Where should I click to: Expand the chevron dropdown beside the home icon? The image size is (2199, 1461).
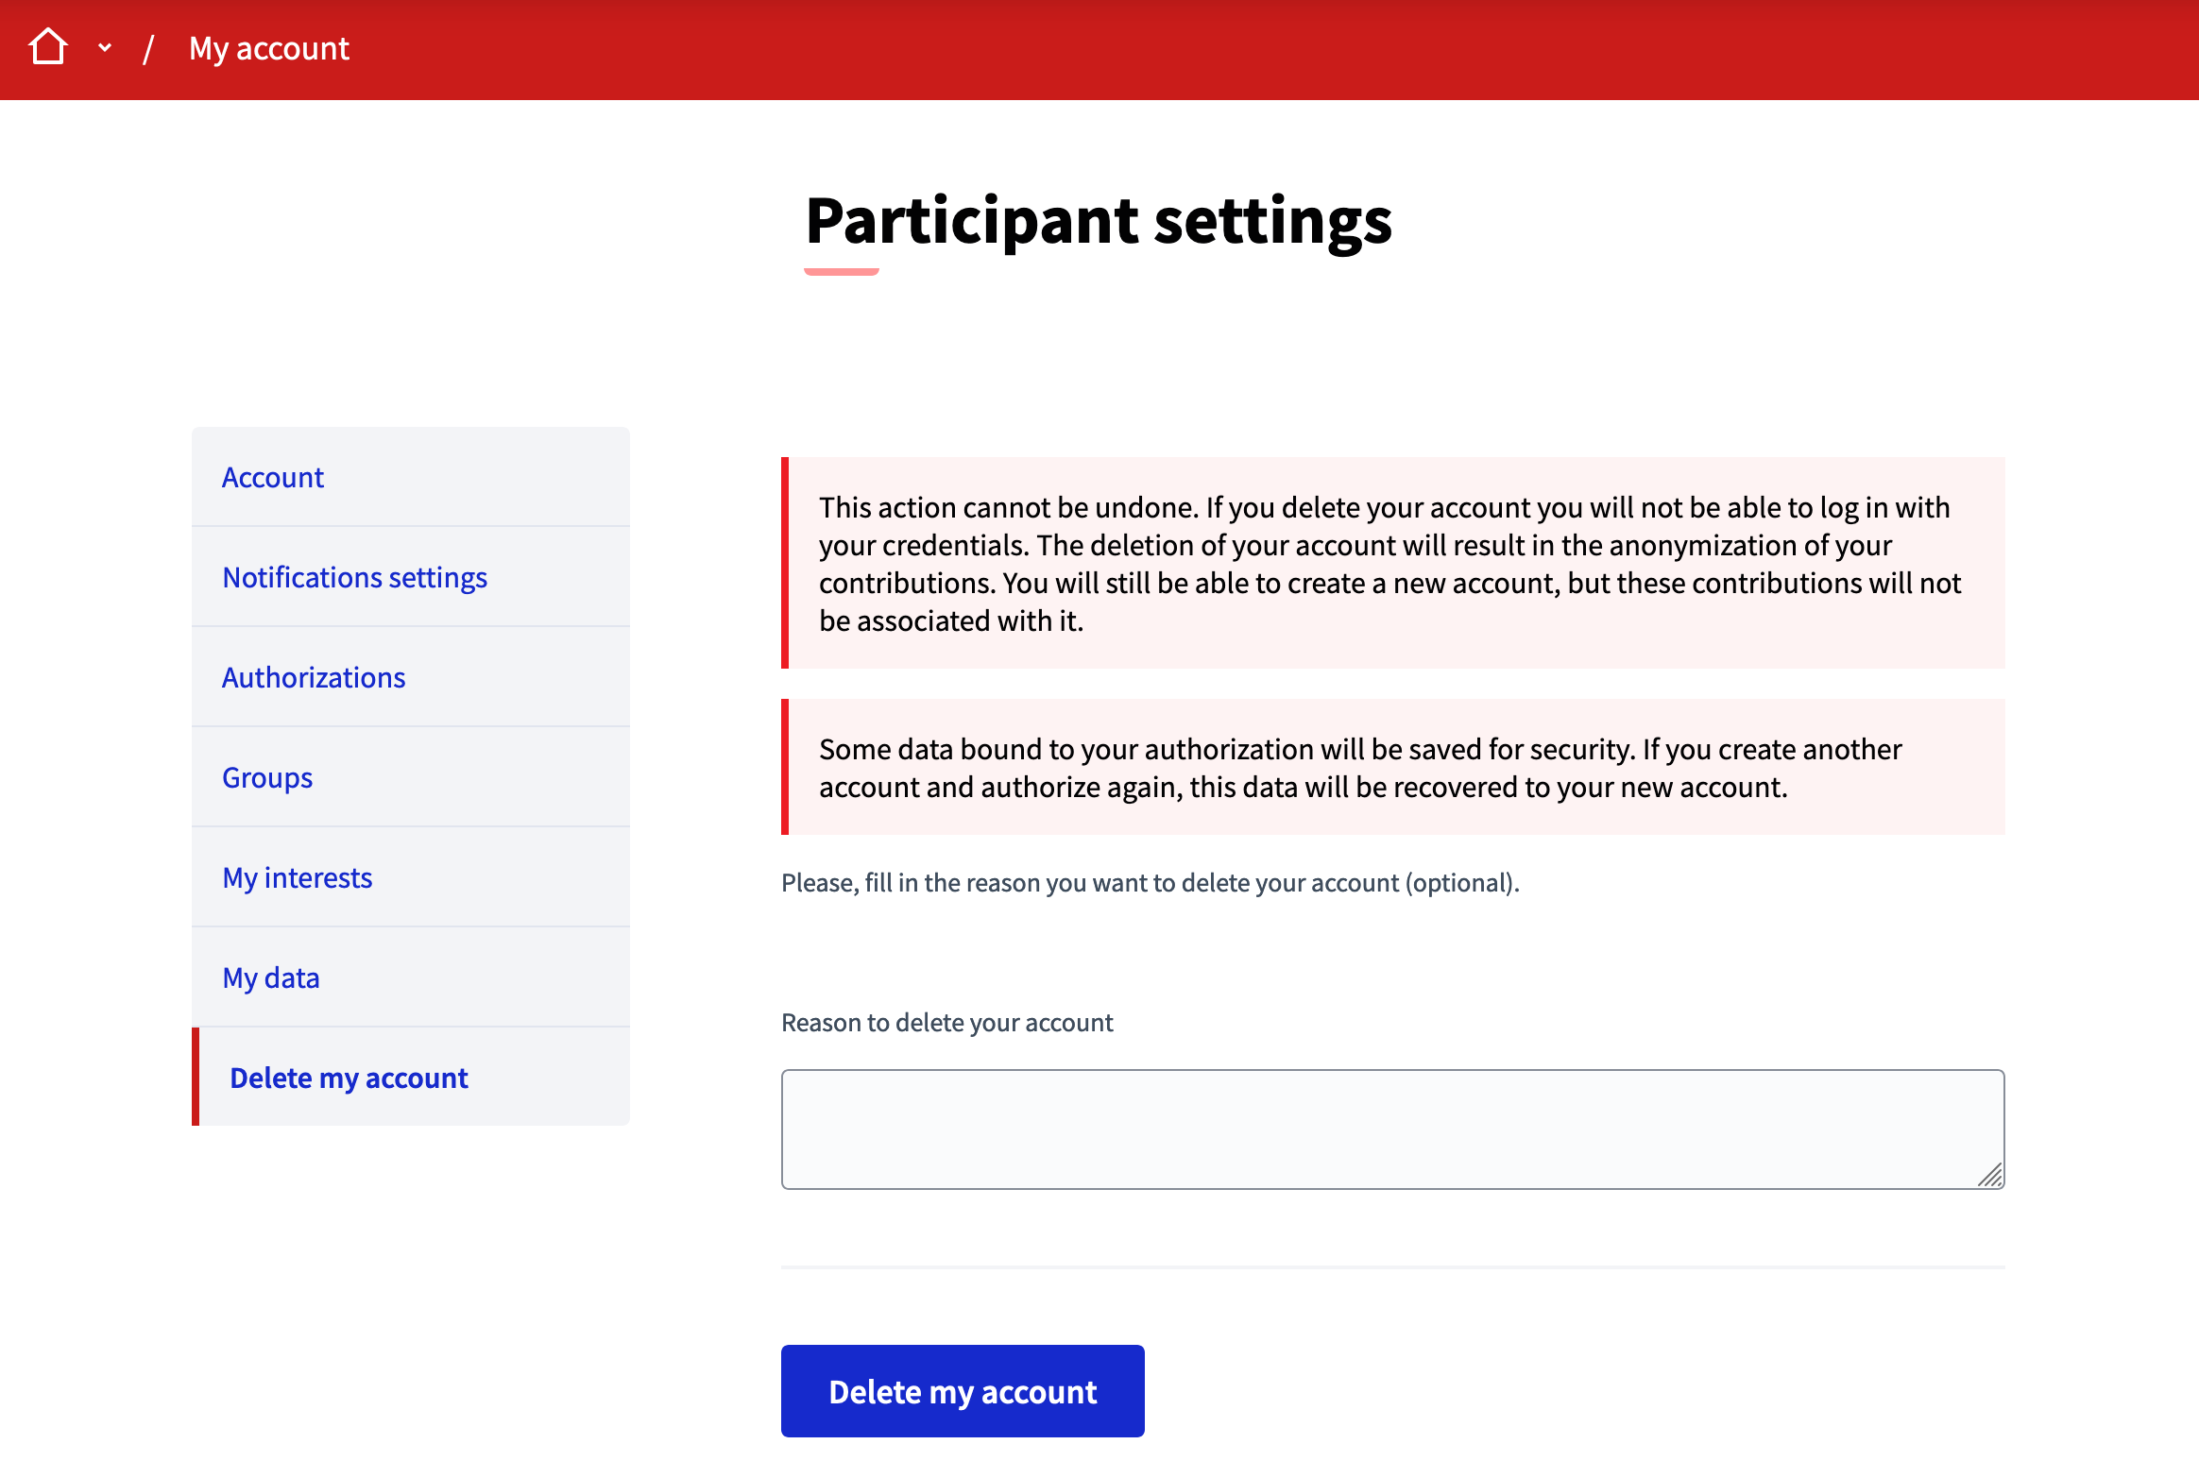[105, 47]
